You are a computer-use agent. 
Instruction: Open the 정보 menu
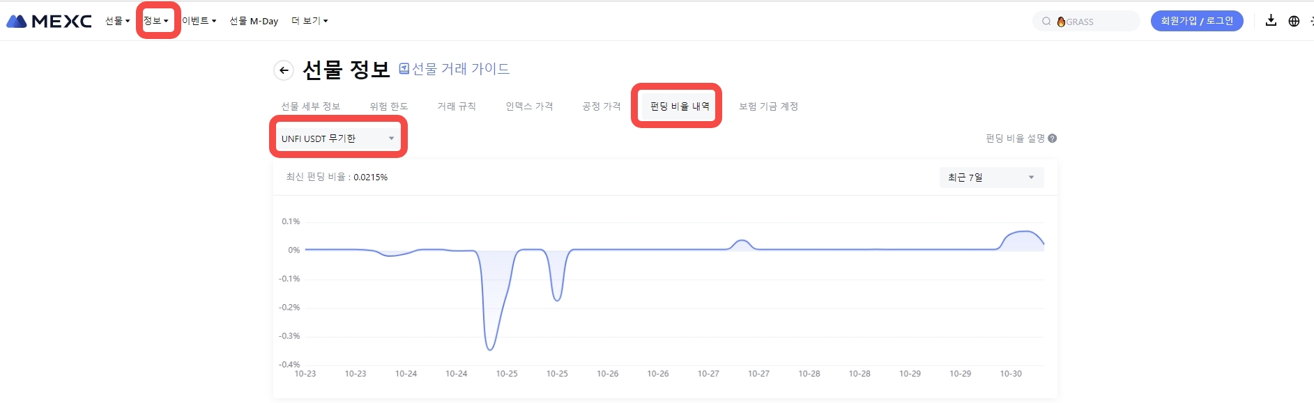pyautogui.click(x=155, y=21)
